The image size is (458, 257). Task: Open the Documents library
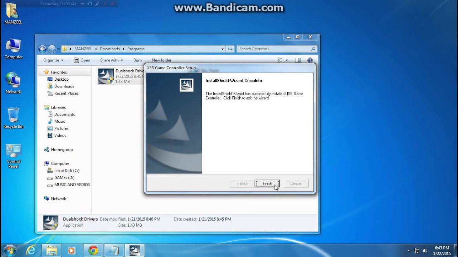coord(64,114)
